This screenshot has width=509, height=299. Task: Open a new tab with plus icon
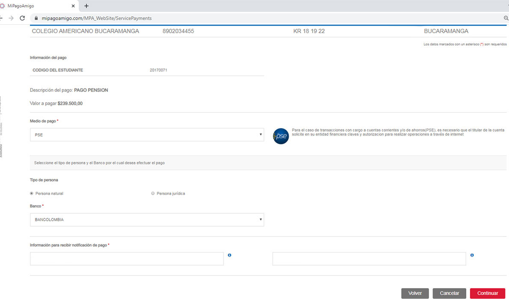86,6
